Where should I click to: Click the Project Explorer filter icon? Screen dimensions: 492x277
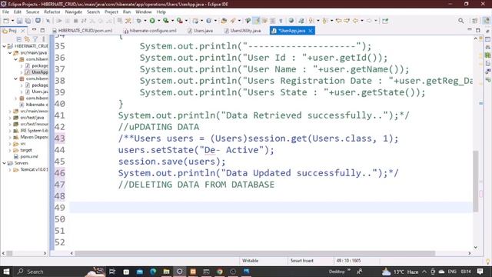(x=35, y=39)
